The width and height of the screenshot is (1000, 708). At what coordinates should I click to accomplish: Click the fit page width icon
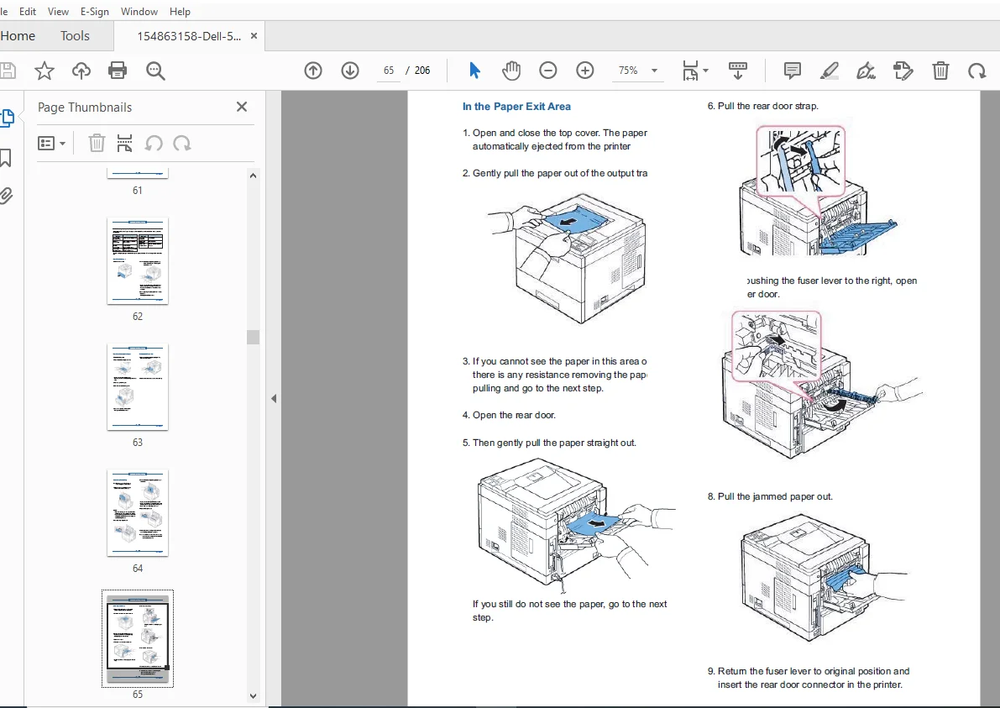point(690,71)
